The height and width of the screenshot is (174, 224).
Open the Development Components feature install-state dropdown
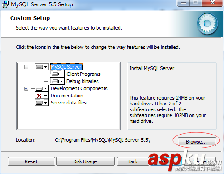pyautogui.click(x=42, y=88)
